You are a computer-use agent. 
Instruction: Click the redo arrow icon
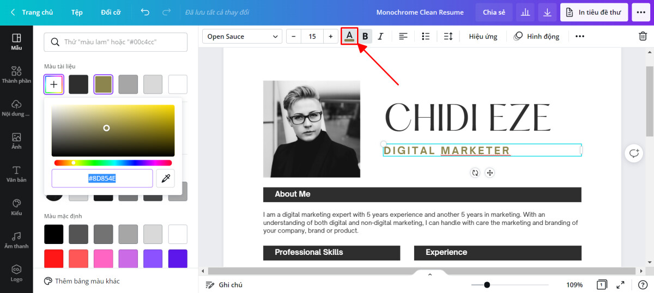(x=166, y=12)
